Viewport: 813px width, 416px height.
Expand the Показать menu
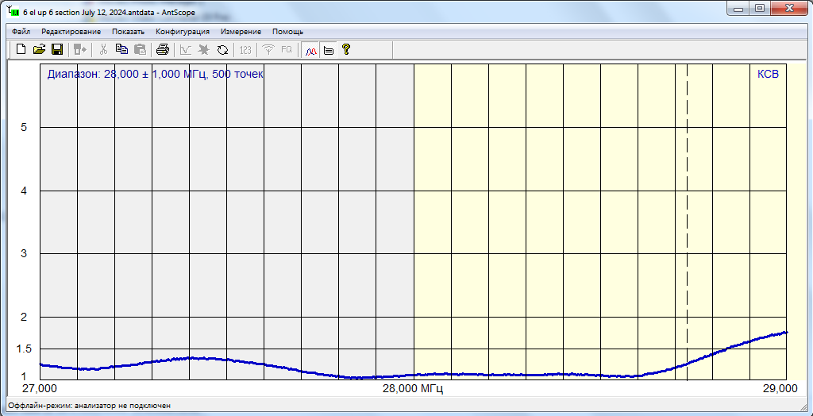tap(129, 32)
